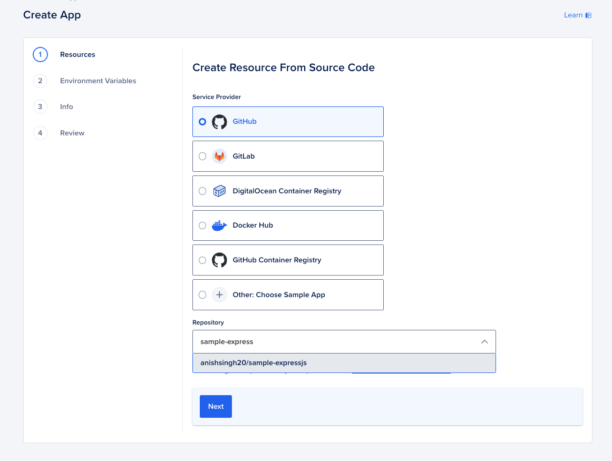Select the GitLab radio button

[202, 156]
